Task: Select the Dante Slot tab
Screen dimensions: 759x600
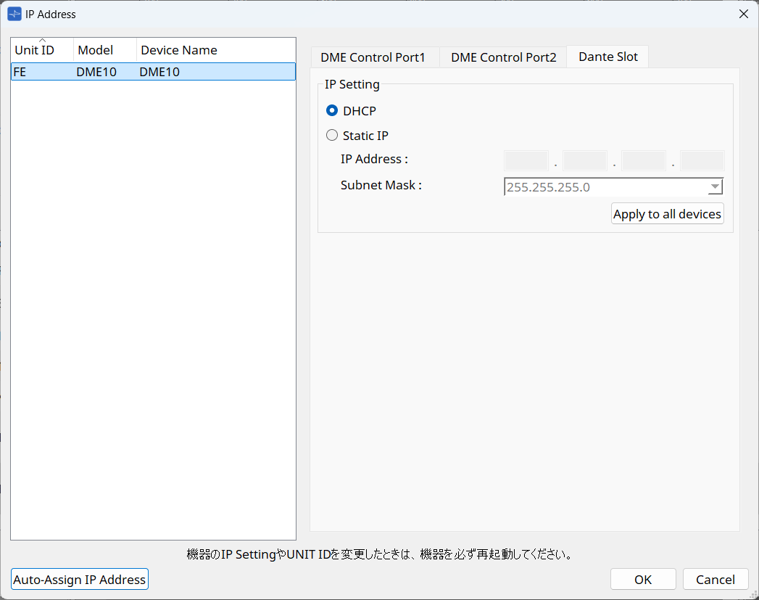Action: 607,57
